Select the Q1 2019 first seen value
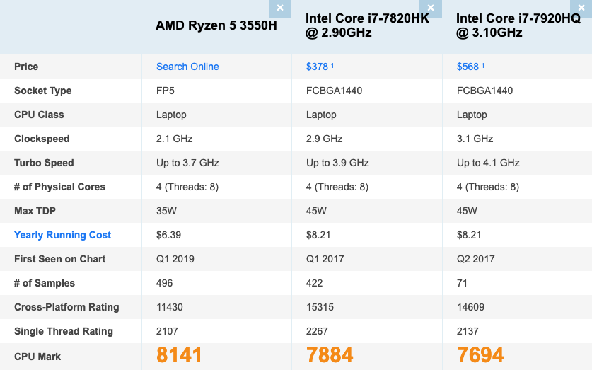Viewport: 592px width, 370px height. (x=175, y=259)
